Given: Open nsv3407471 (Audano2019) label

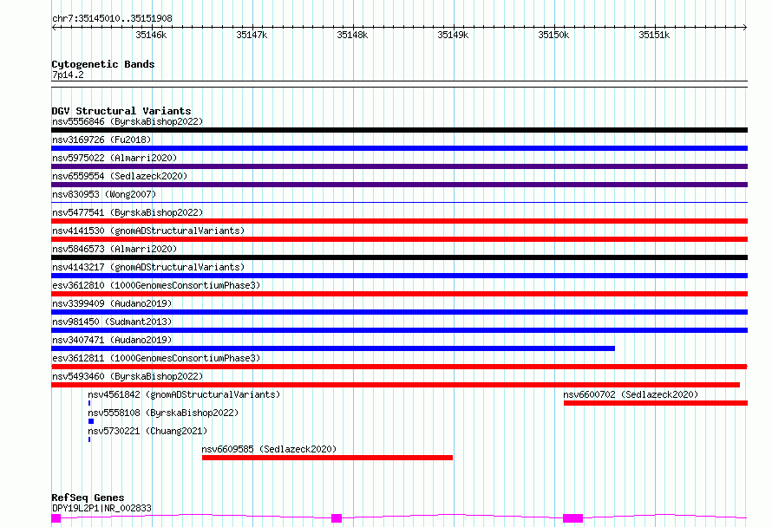Looking at the screenshot, I should [x=112, y=340].
